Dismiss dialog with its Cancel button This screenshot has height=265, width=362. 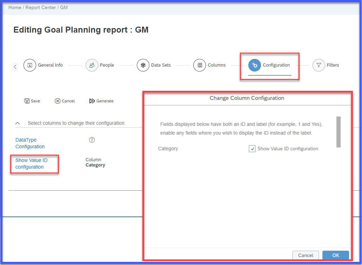(306, 255)
